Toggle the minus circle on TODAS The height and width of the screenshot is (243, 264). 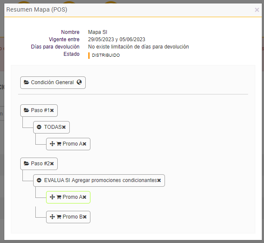[39, 127]
